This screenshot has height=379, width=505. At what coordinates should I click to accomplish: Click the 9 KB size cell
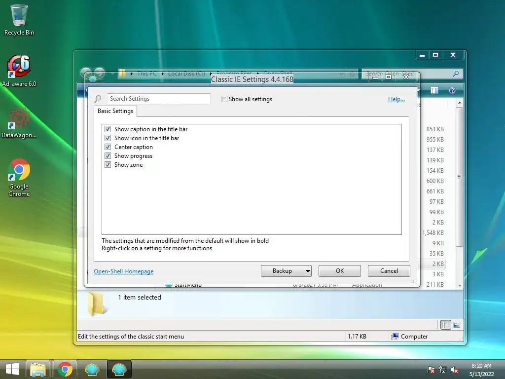coord(438,243)
